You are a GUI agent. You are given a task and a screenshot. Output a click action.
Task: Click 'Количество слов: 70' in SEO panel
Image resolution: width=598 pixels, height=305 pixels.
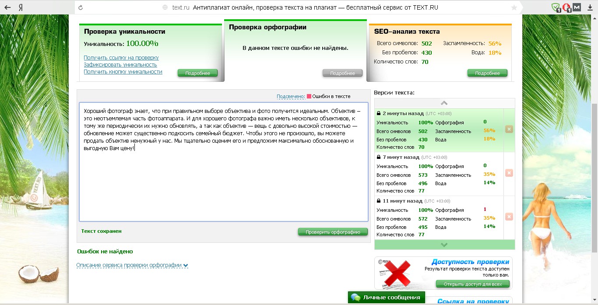(401, 62)
